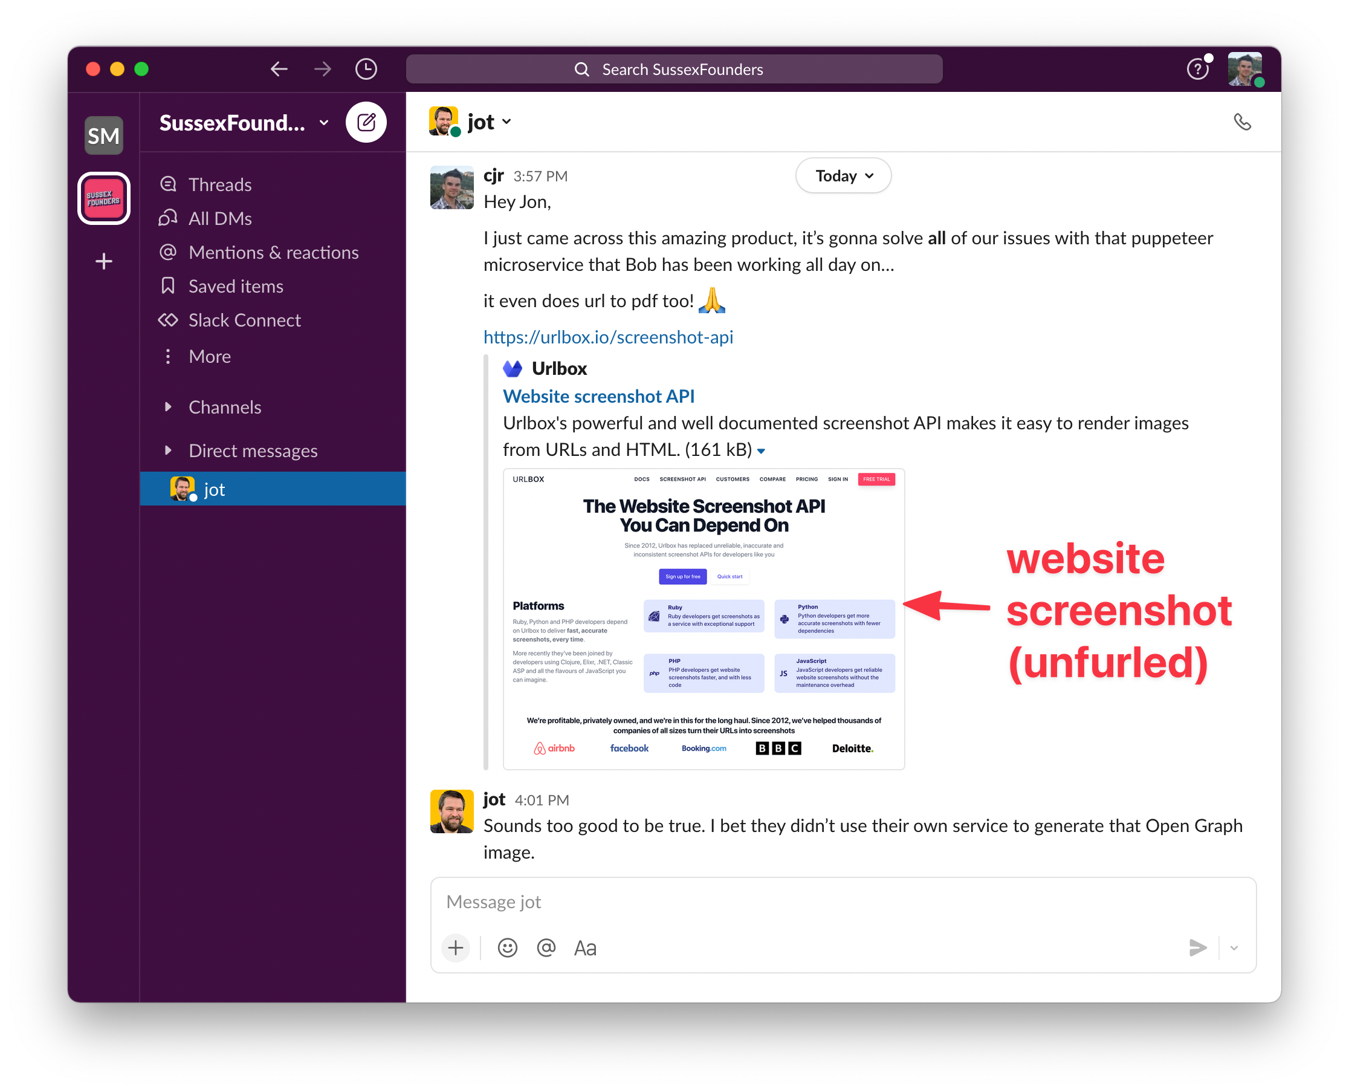
Task: Collapse the Urlbox link preview
Action: (762, 451)
